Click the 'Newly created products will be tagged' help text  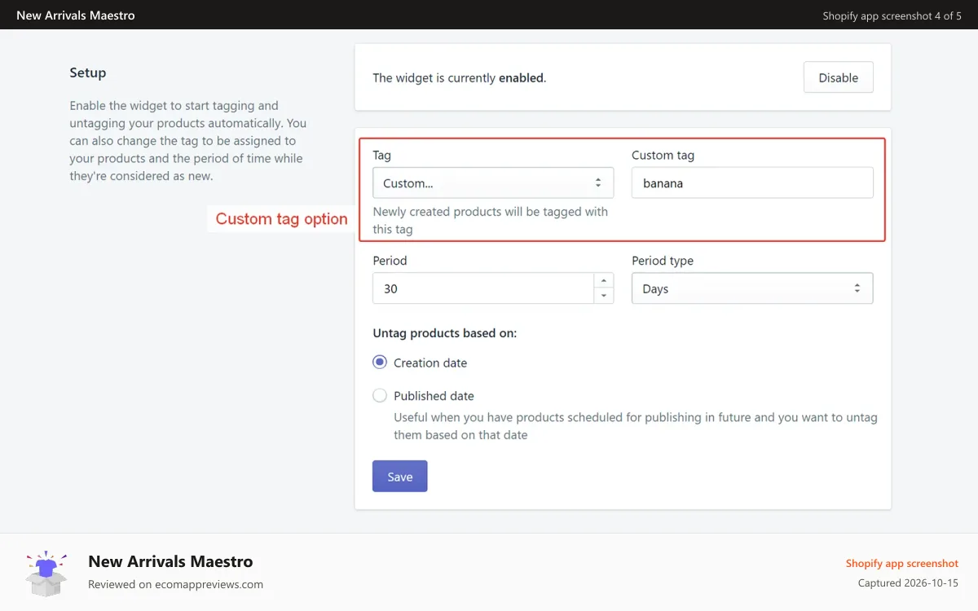pyautogui.click(x=491, y=220)
